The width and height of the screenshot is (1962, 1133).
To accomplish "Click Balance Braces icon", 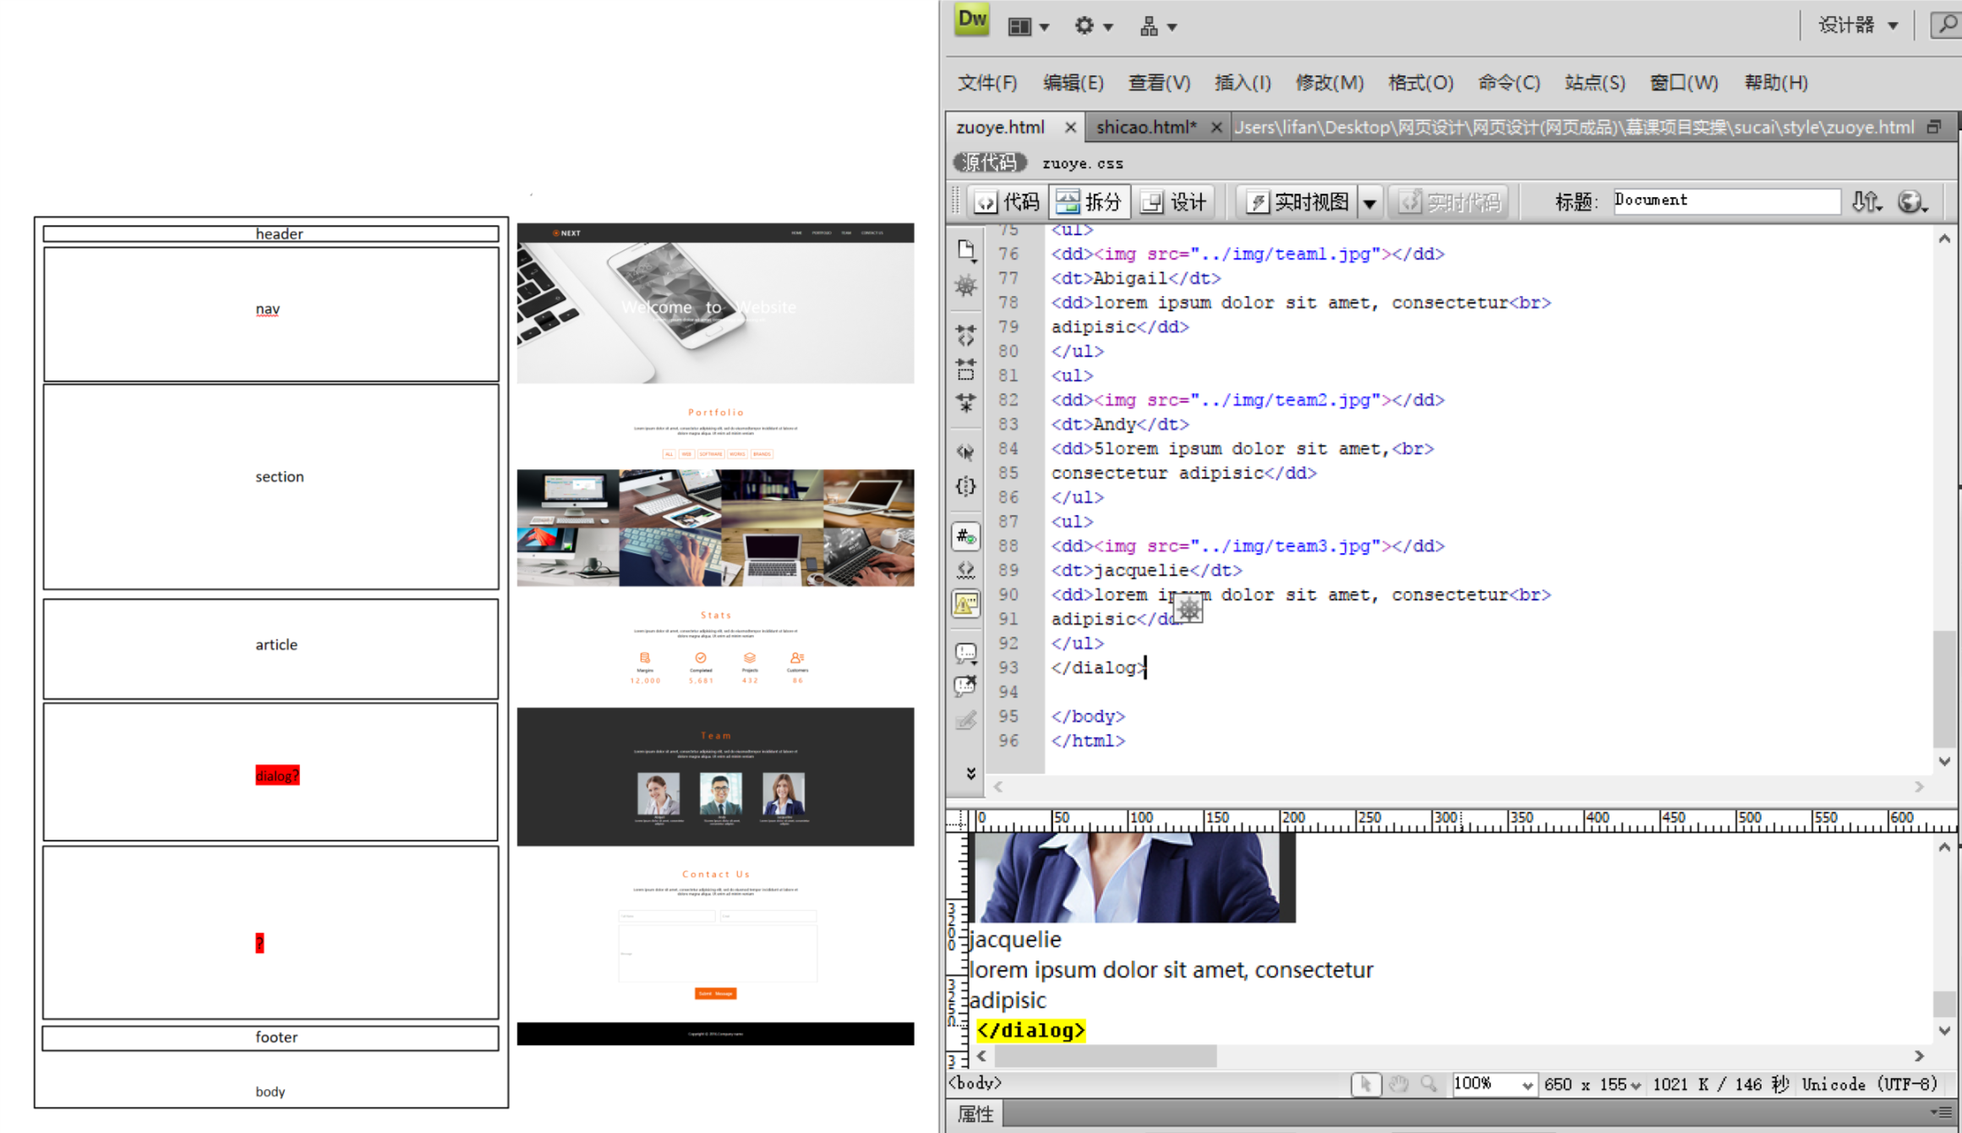I will pos(966,486).
